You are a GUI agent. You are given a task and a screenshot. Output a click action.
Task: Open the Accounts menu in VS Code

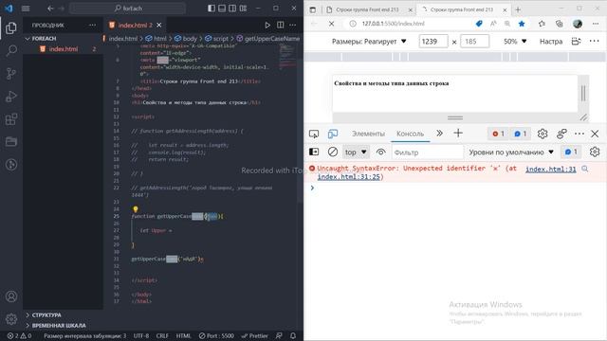click(11, 296)
